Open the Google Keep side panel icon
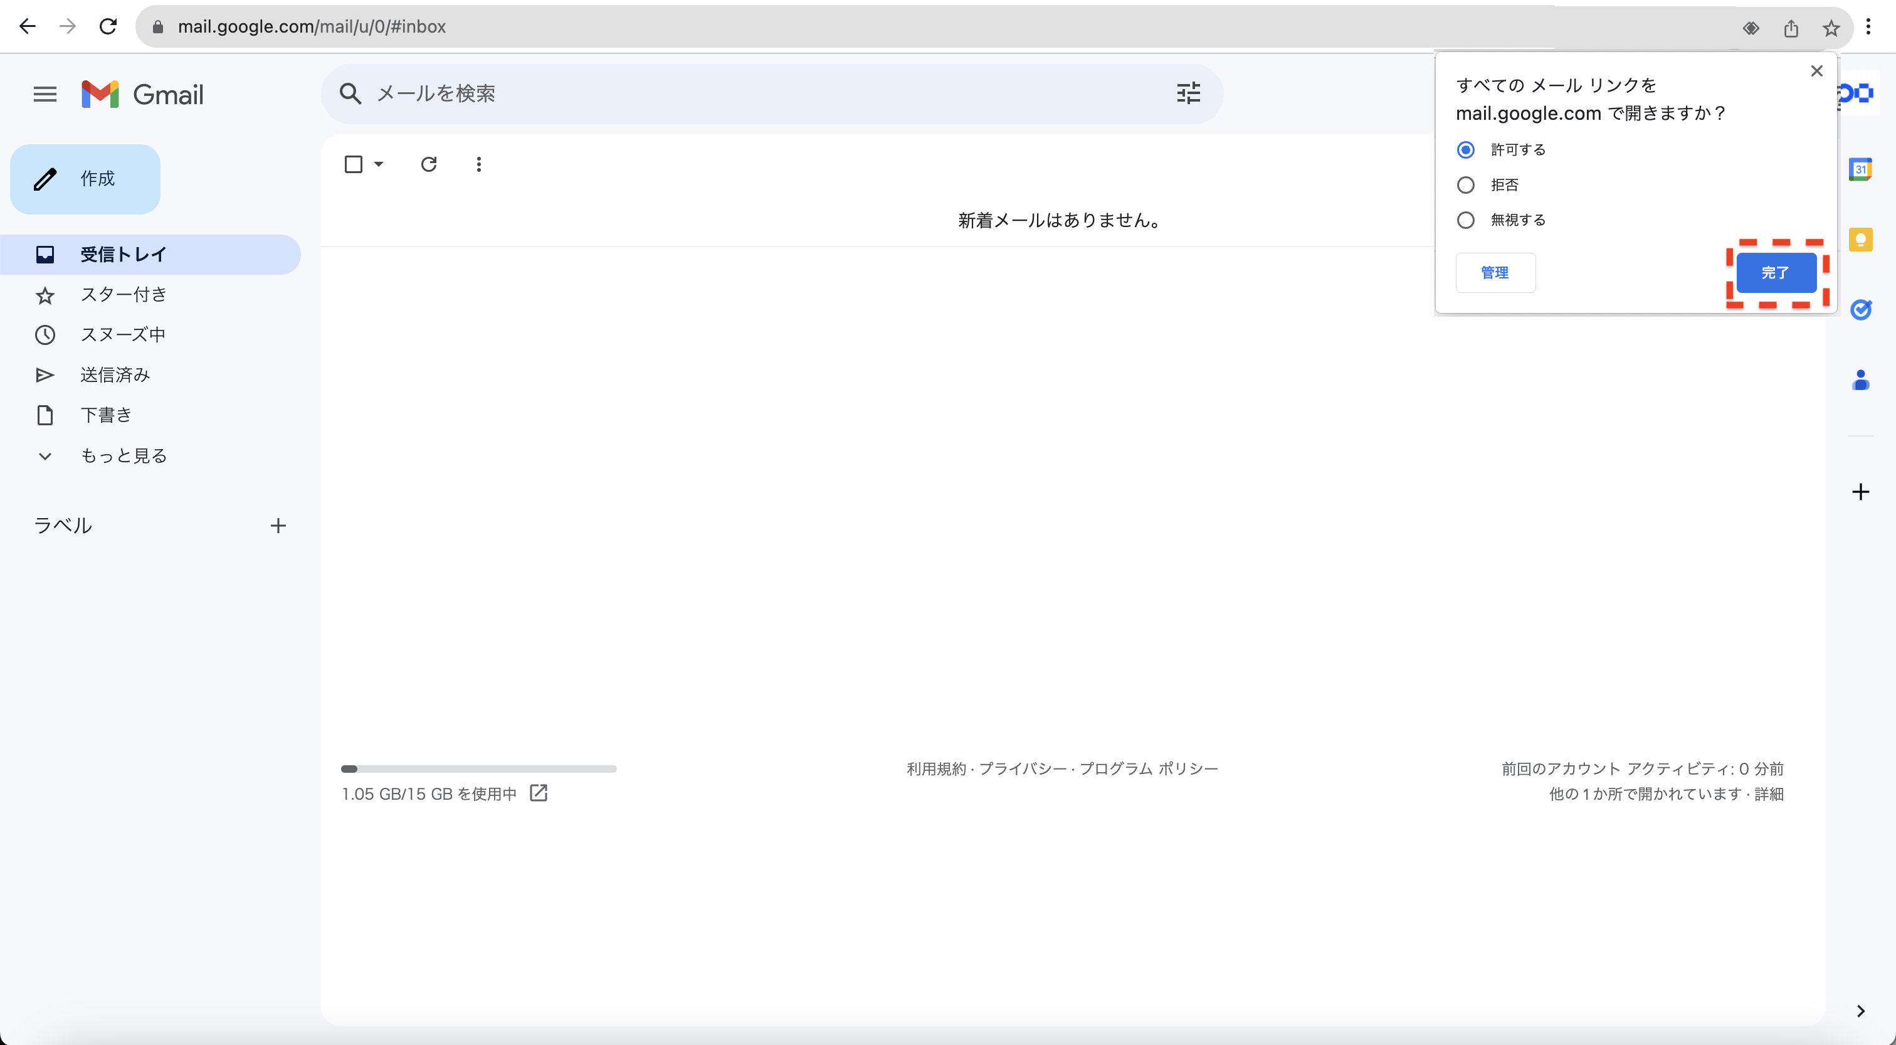1896x1045 pixels. (x=1860, y=240)
